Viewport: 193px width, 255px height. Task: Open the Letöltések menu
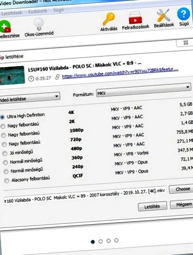pos(11,13)
